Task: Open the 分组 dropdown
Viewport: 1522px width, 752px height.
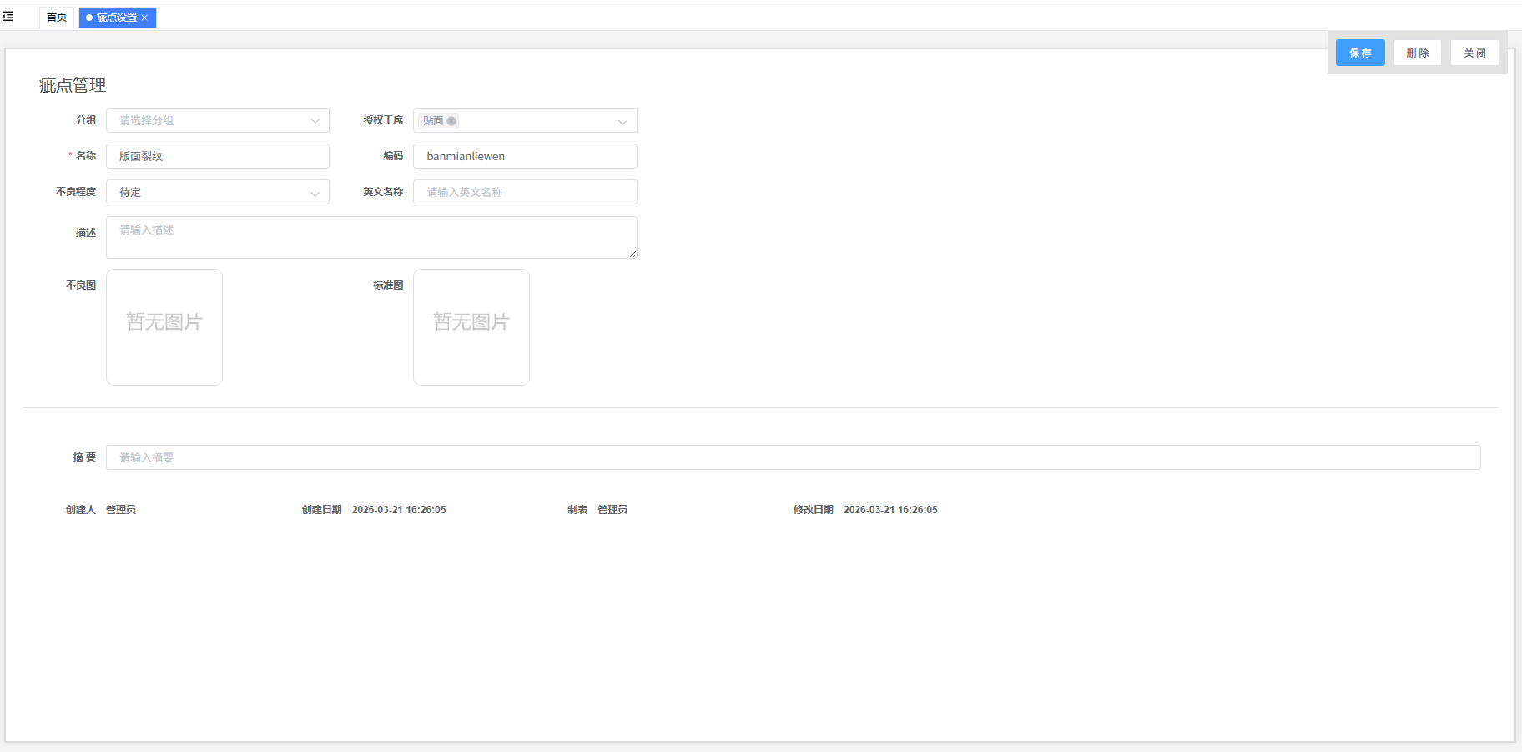Action: (x=217, y=120)
